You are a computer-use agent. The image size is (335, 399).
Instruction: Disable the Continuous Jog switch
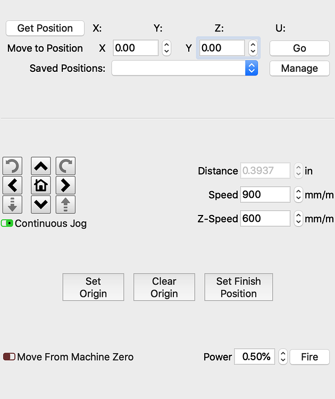point(7,223)
